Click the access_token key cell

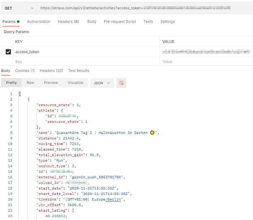pyautogui.click(x=86, y=52)
